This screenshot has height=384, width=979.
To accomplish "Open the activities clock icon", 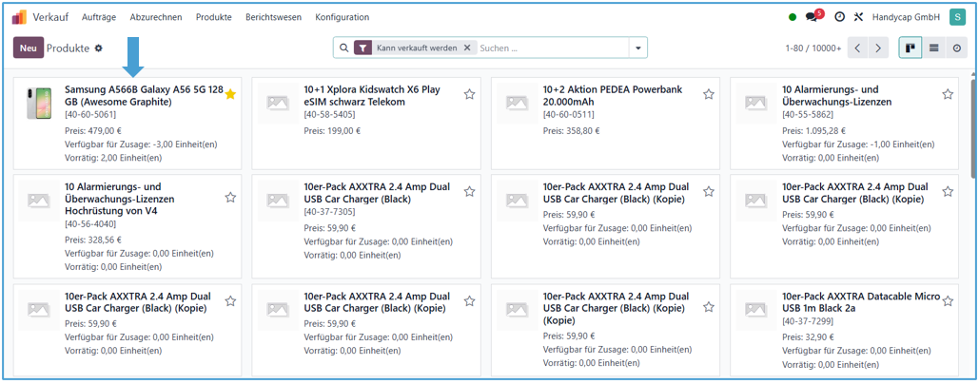I will (x=839, y=17).
